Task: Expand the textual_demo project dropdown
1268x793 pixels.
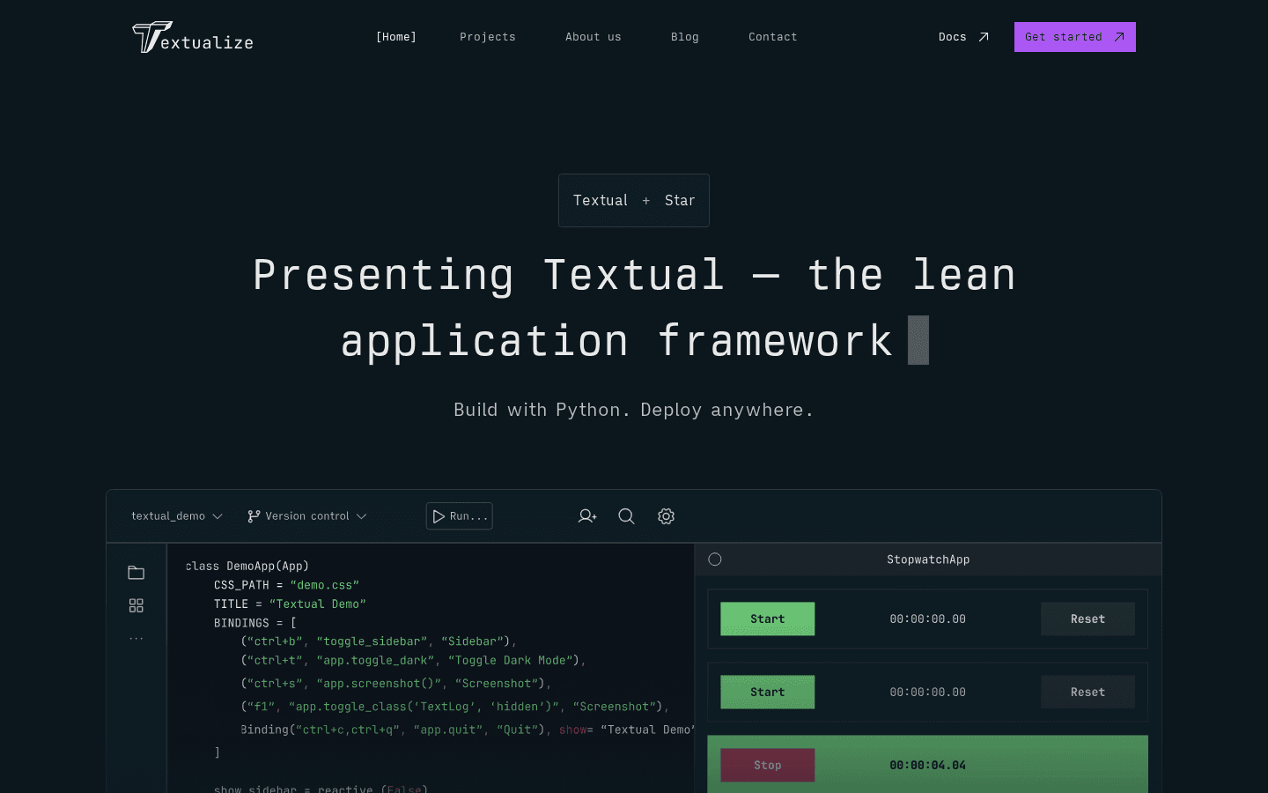Action: coord(176,515)
